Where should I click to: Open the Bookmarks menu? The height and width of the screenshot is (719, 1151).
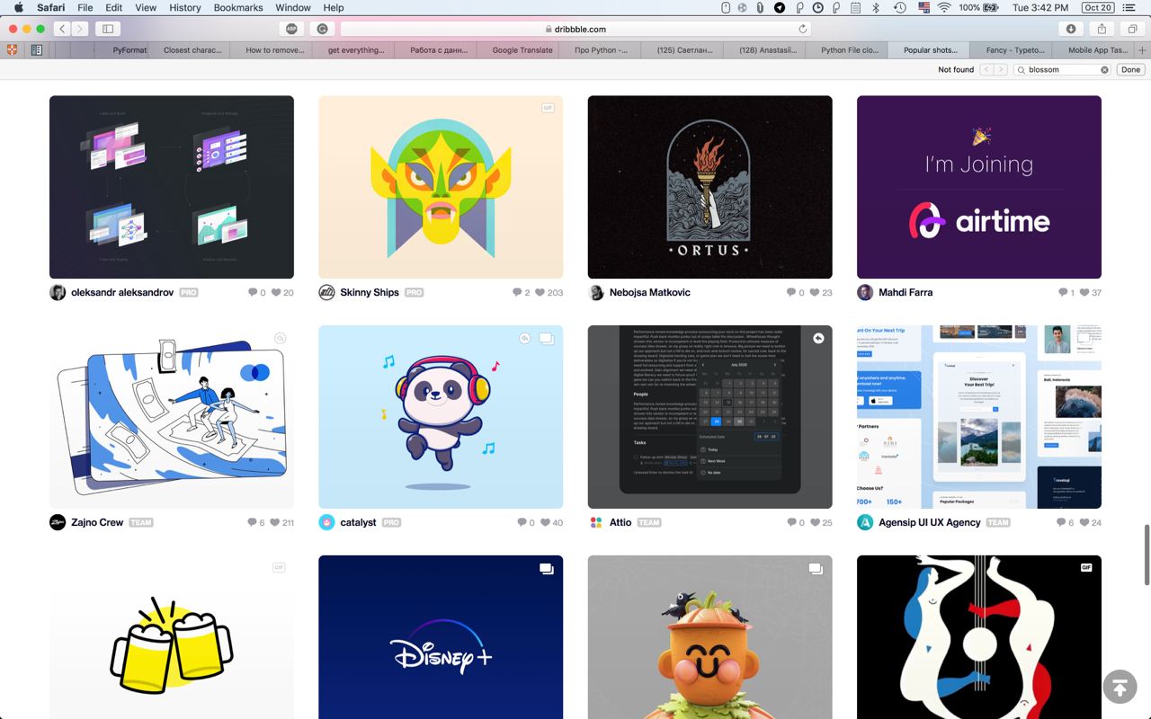(x=238, y=7)
